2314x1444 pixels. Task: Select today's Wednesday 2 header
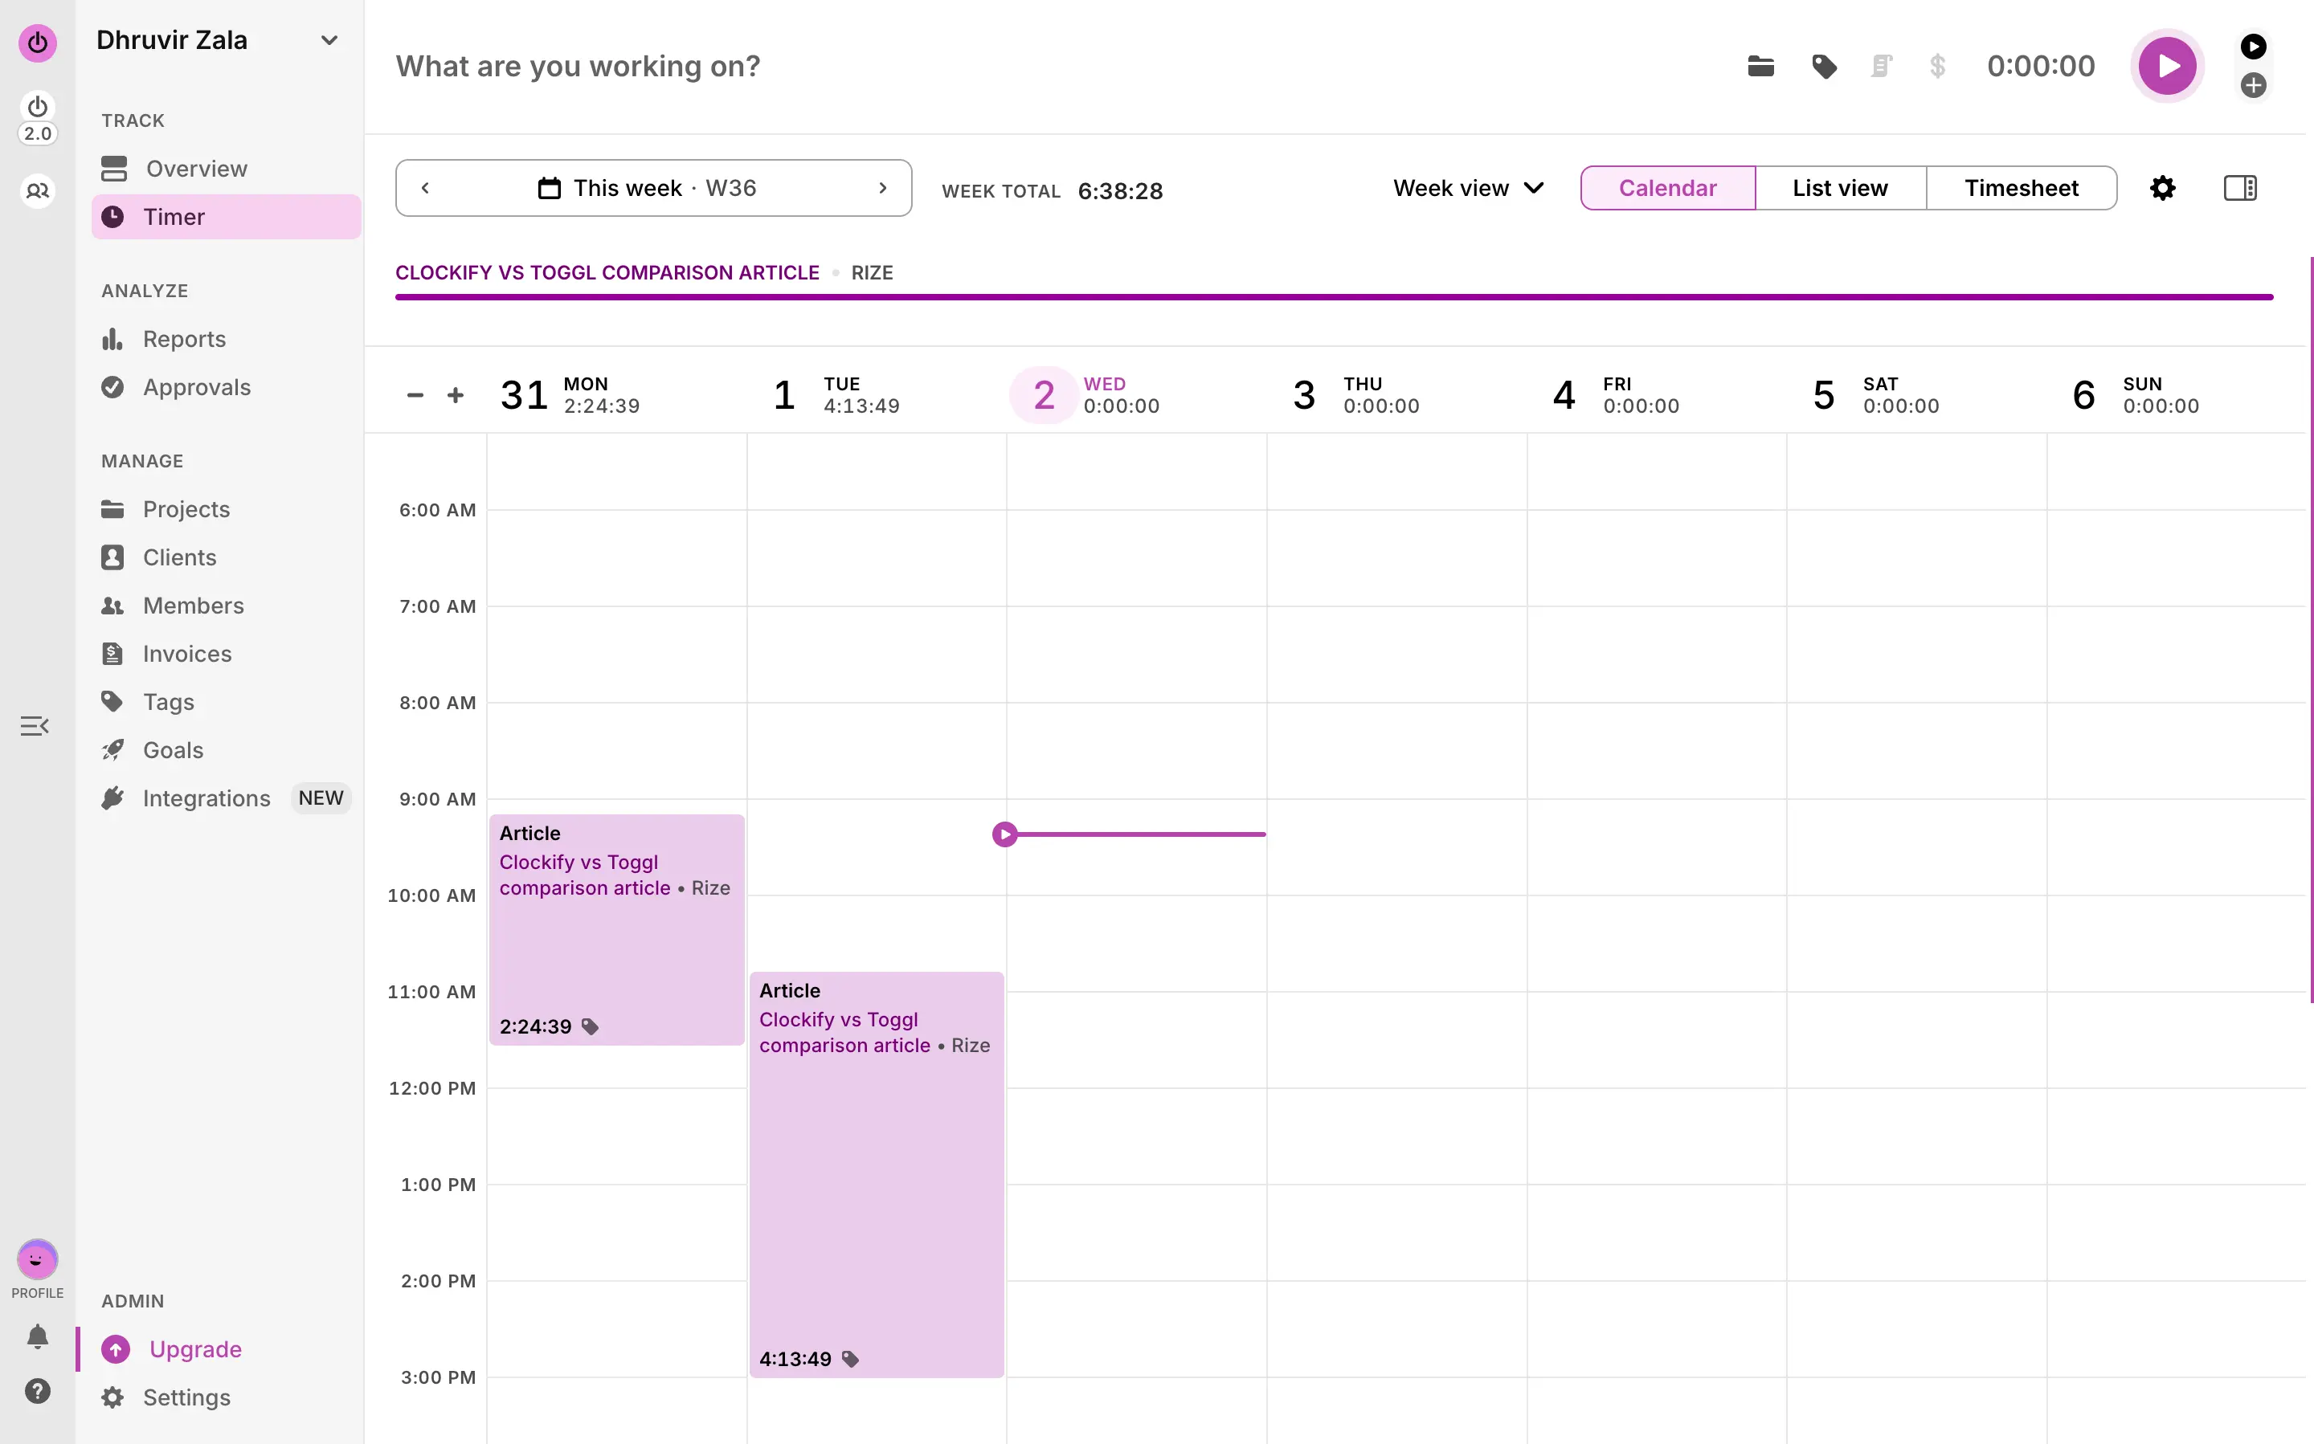pyautogui.click(x=1086, y=394)
